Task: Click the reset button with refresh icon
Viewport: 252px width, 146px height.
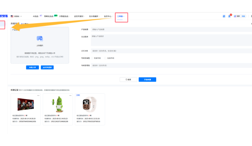Action: coord(128,80)
